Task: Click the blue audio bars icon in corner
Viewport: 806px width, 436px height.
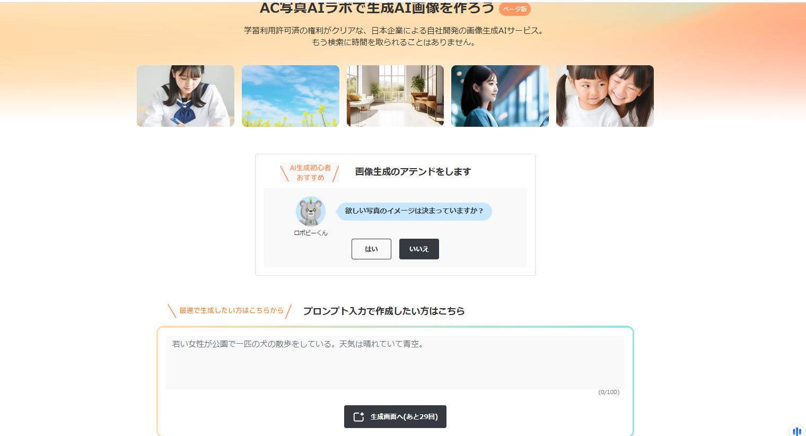Action: click(x=796, y=431)
